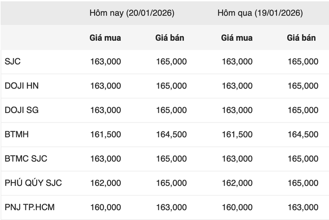Viewport: 329px width, 220px height.
Task: Select the "Giá mua" subheader under Hôm nay
Action: tap(105, 38)
